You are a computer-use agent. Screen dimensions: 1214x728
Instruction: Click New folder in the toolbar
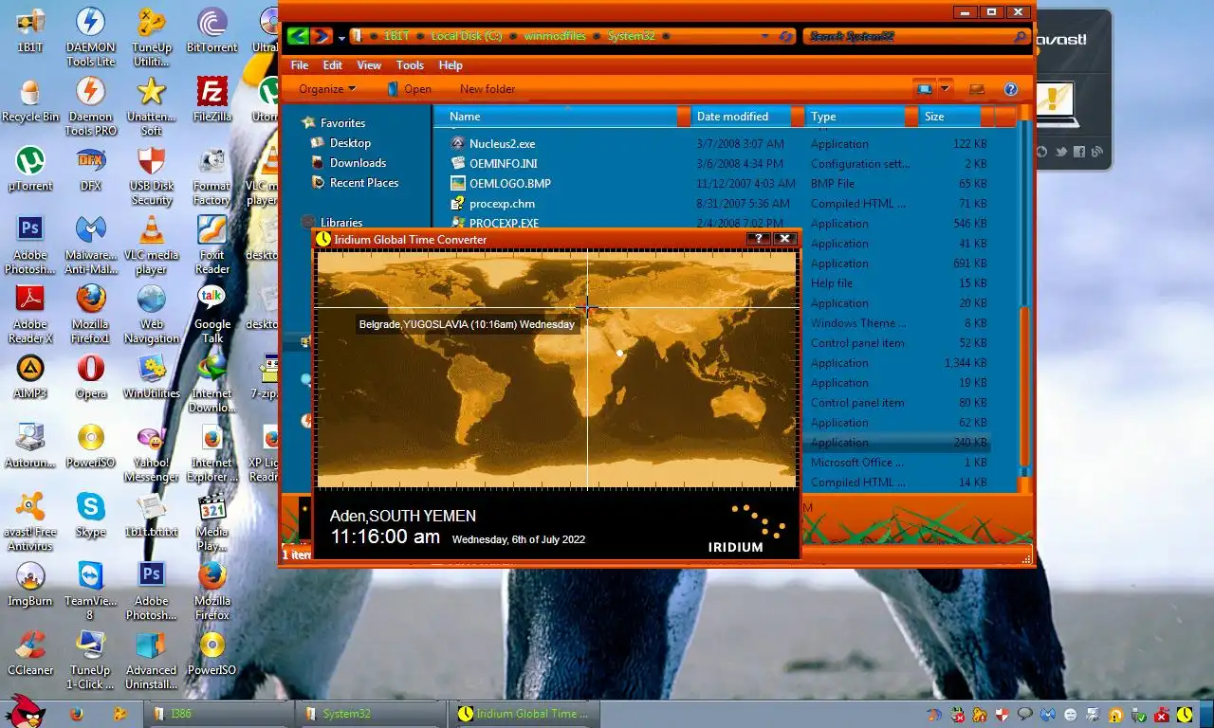click(487, 89)
